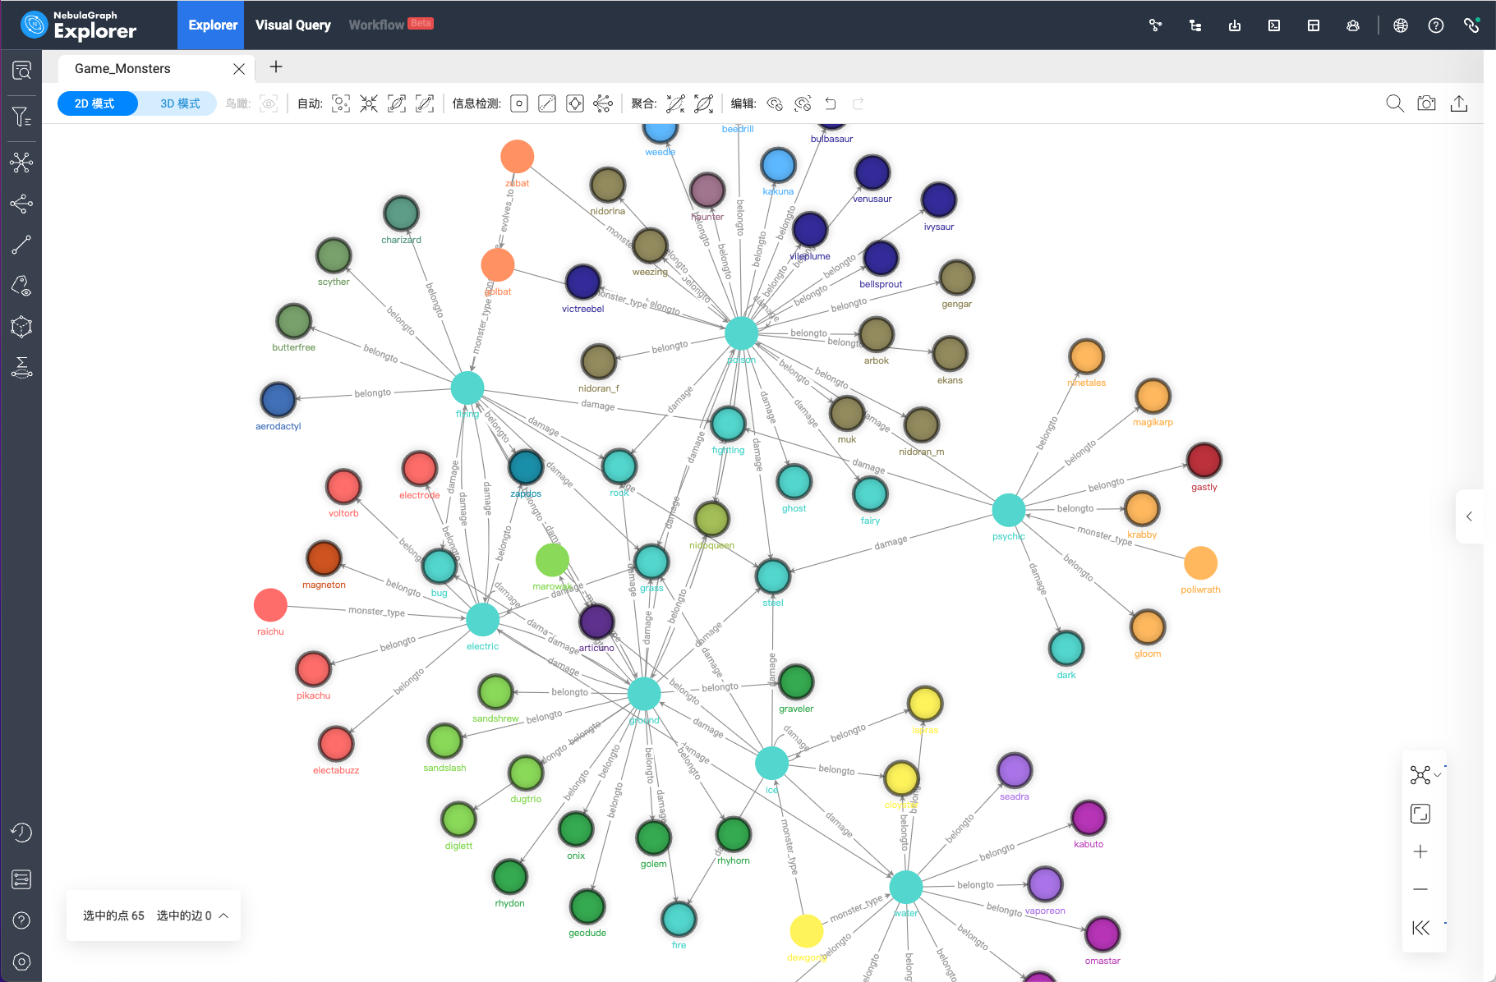Viewport: 1496px width, 982px height.
Task: Click the plus button to add a new tab
Action: 275,67
